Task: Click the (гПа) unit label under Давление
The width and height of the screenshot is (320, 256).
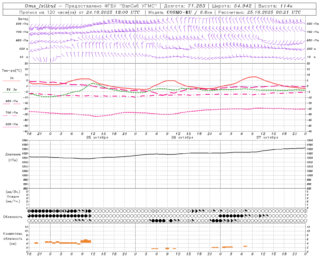Action: click(x=13, y=160)
